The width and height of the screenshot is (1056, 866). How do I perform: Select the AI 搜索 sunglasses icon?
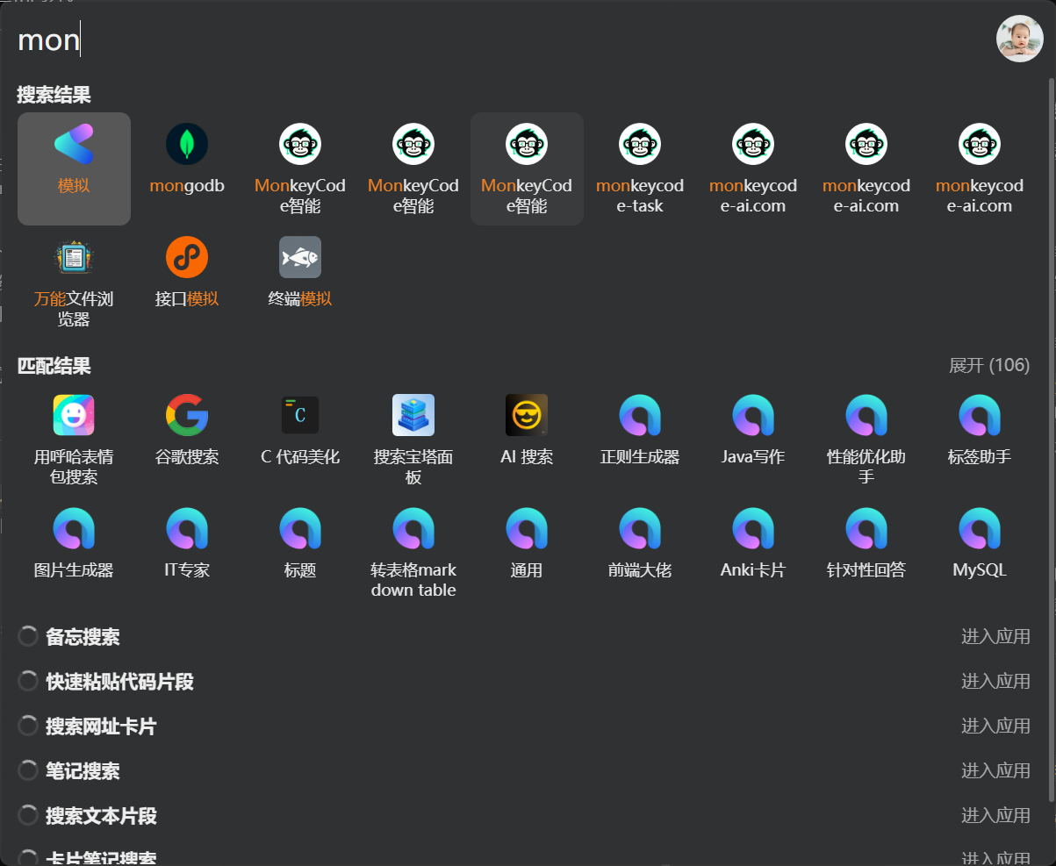click(x=527, y=415)
